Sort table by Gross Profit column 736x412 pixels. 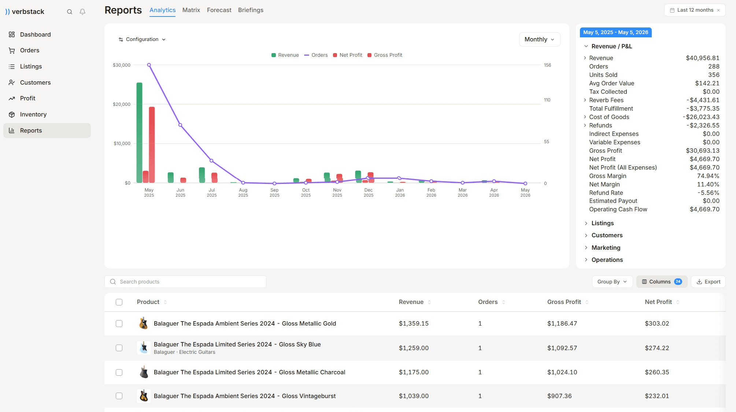coord(568,302)
